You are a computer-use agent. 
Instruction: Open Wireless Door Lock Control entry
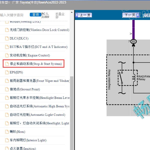coord(40,30)
